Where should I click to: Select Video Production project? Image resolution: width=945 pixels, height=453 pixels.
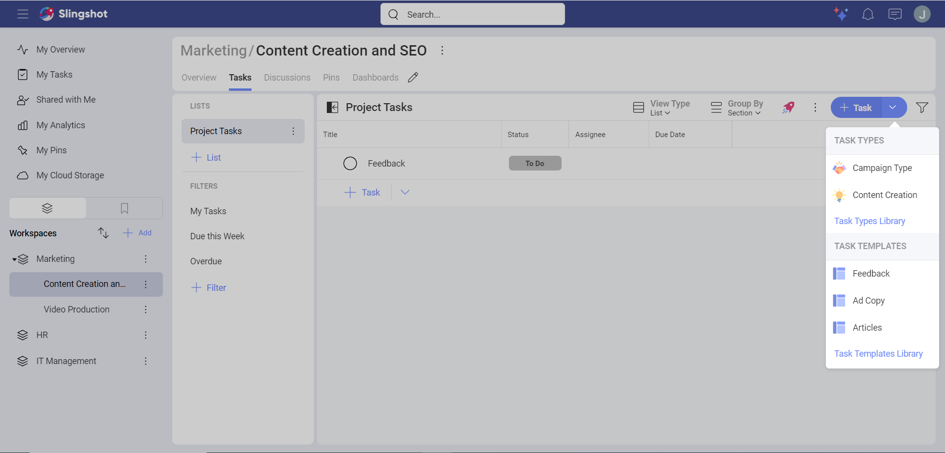pos(77,310)
